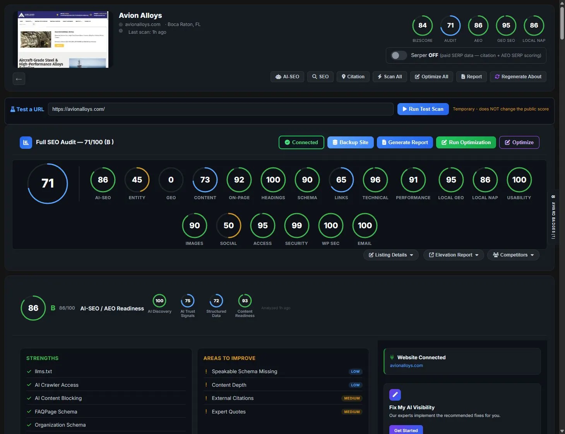Viewport: 565px width, 434px height.
Task: Click the flask icon beside Test a URL
Action: tap(13, 109)
